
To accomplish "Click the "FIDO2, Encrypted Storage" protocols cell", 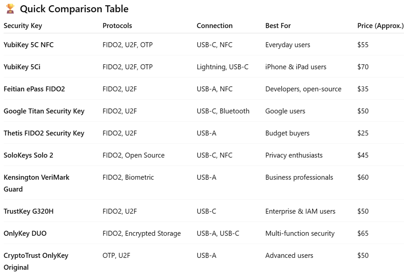I will point(142,233).
